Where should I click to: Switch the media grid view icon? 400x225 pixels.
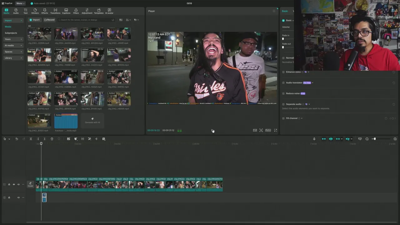(121, 20)
